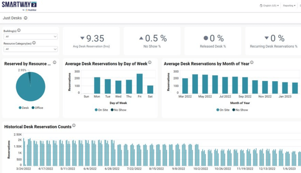Click info icon for Month of Year chart
The image size is (301, 173).
point(252,62)
